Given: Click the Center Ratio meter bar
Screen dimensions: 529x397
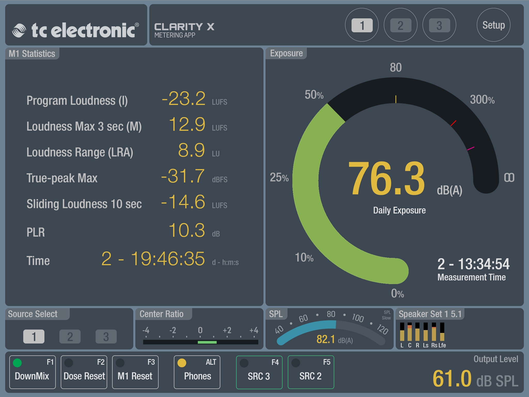Looking at the screenshot, I should [201, 342].
